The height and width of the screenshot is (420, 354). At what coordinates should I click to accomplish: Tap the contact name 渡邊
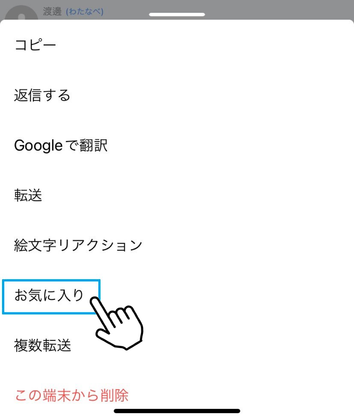[x=52, y=12]
